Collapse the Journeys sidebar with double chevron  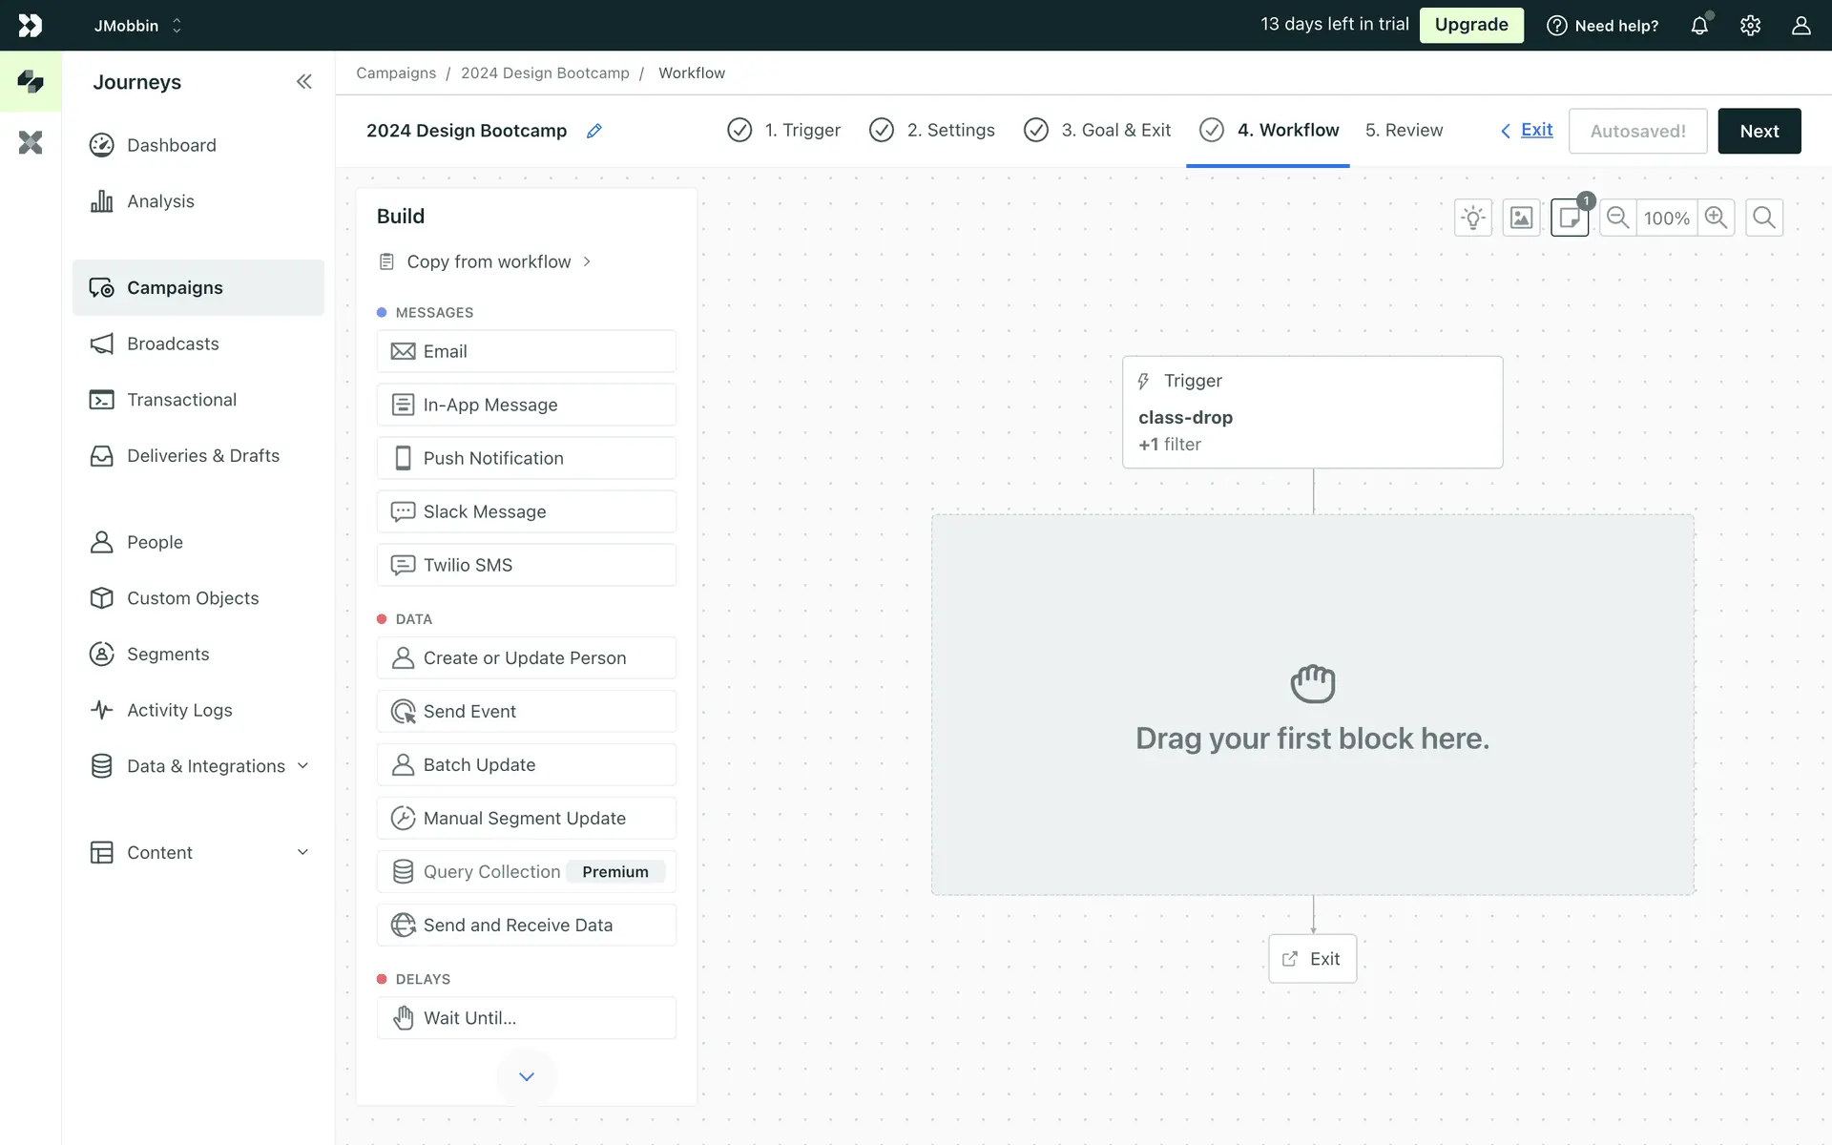pos(304,82)
